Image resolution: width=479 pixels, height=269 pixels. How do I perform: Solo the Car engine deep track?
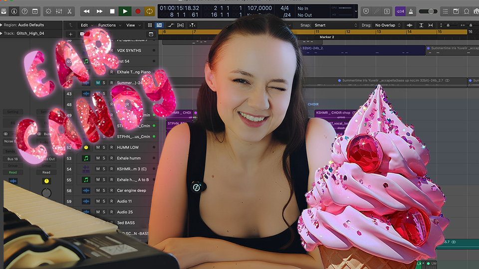click(104, 190)
